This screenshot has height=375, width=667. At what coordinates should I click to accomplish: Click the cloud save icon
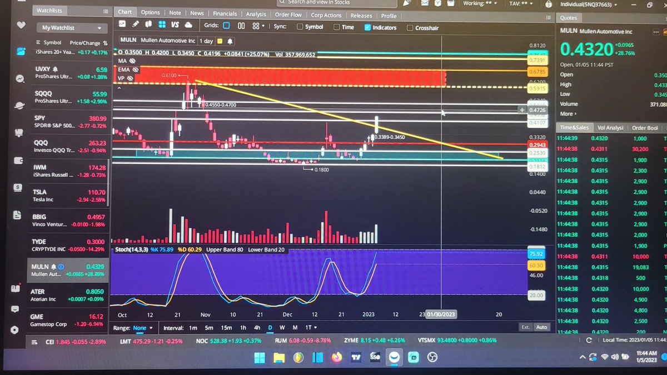(188, 25)
